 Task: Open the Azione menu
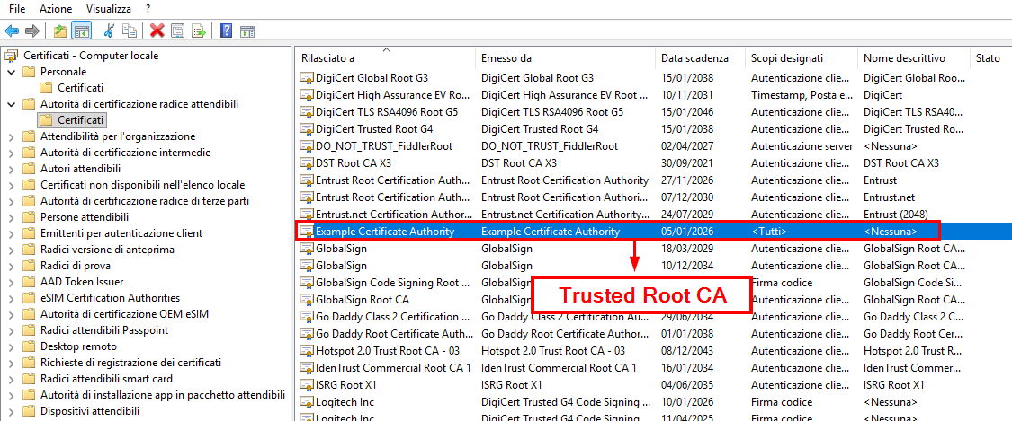(56, 8)
